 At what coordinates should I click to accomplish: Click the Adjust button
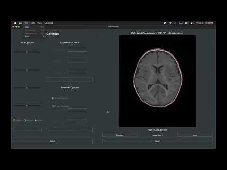pyautogui.click(x=52, y=141)
